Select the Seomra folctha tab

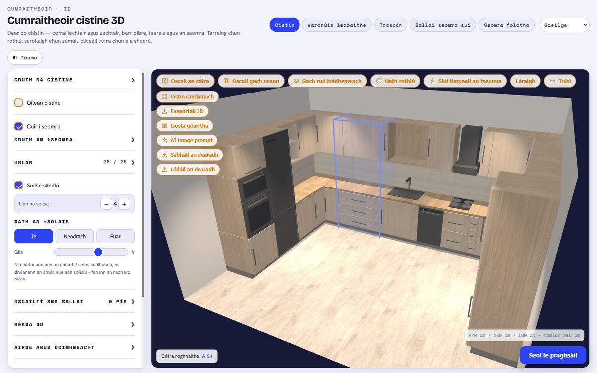[506, 25]
